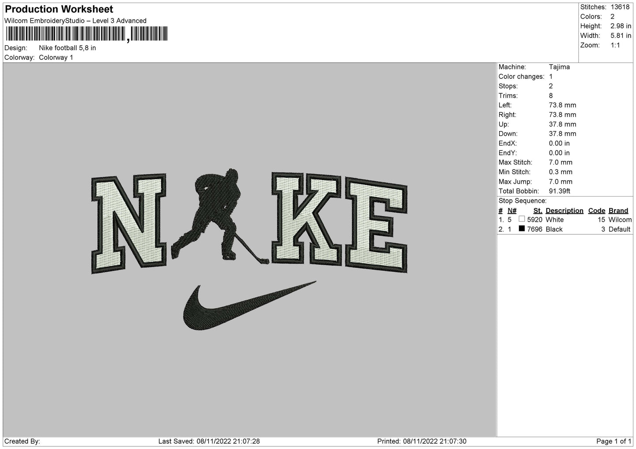Click the black color swatch in stop sequence
636x449 pixels.
pos(522,229)
